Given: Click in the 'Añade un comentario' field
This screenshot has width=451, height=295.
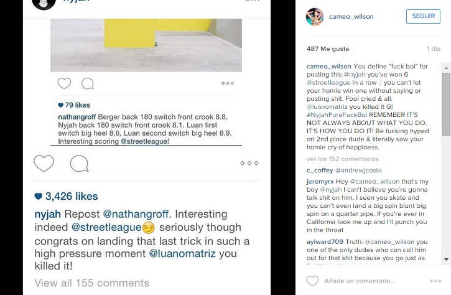Looking at the screenshot, I should (373, 283).
